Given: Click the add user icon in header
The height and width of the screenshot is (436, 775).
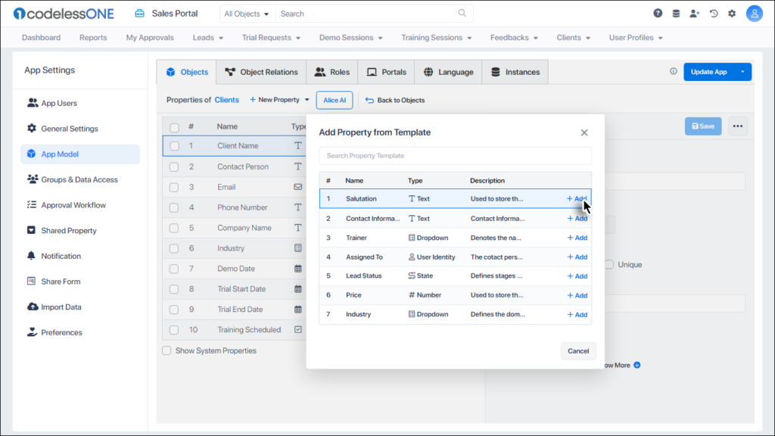Looking at the screenshot, I should [695, 14].
